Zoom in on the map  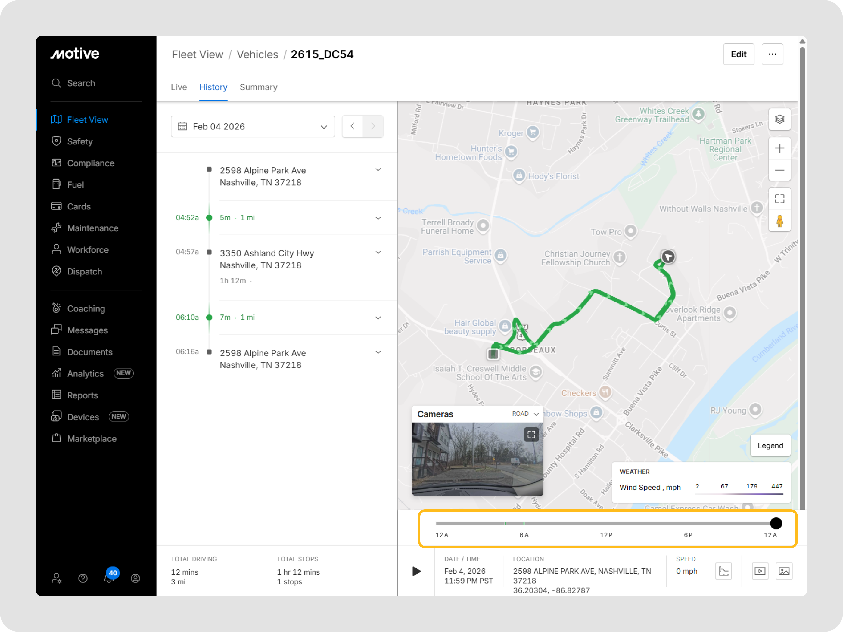point(779,148)
